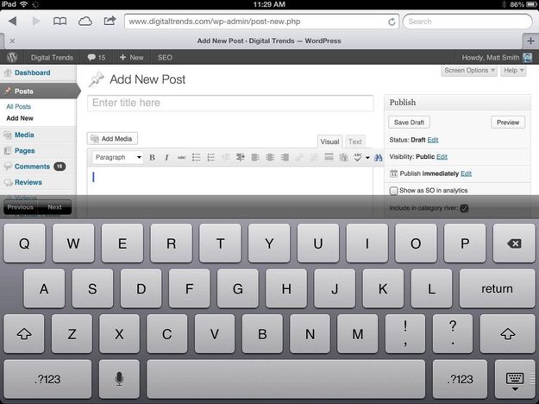The height and width of the screenshot is (404, 539).
Task: Dismiss keyboard with hide-keyboard key
Action: pyautogui.click(x=515, y=380)
